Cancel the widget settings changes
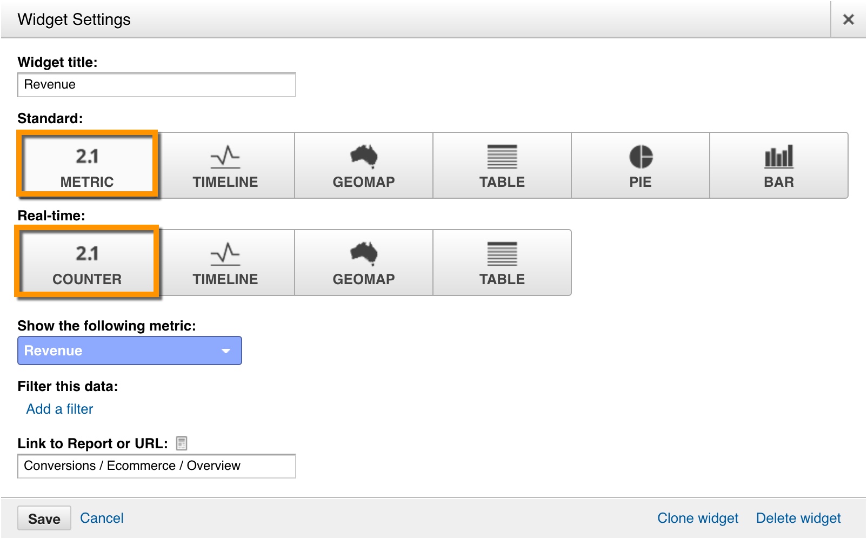This screenshot has width=867, height=539. (x=102, y=518)
